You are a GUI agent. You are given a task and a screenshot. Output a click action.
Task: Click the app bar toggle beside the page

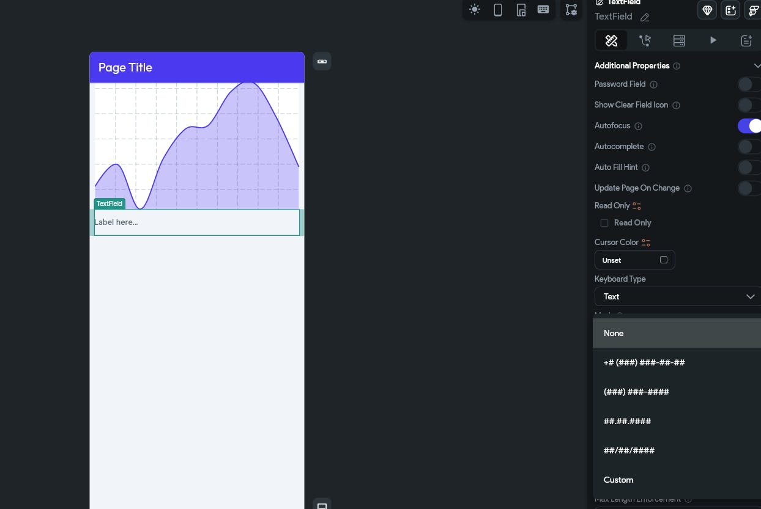click(x=322, y=61)
